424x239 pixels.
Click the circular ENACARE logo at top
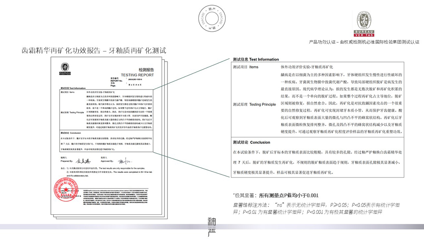point(212,18)
